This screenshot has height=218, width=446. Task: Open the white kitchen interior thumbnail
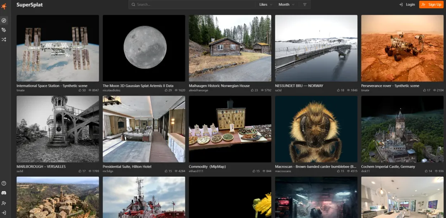(x=402, y=197)
